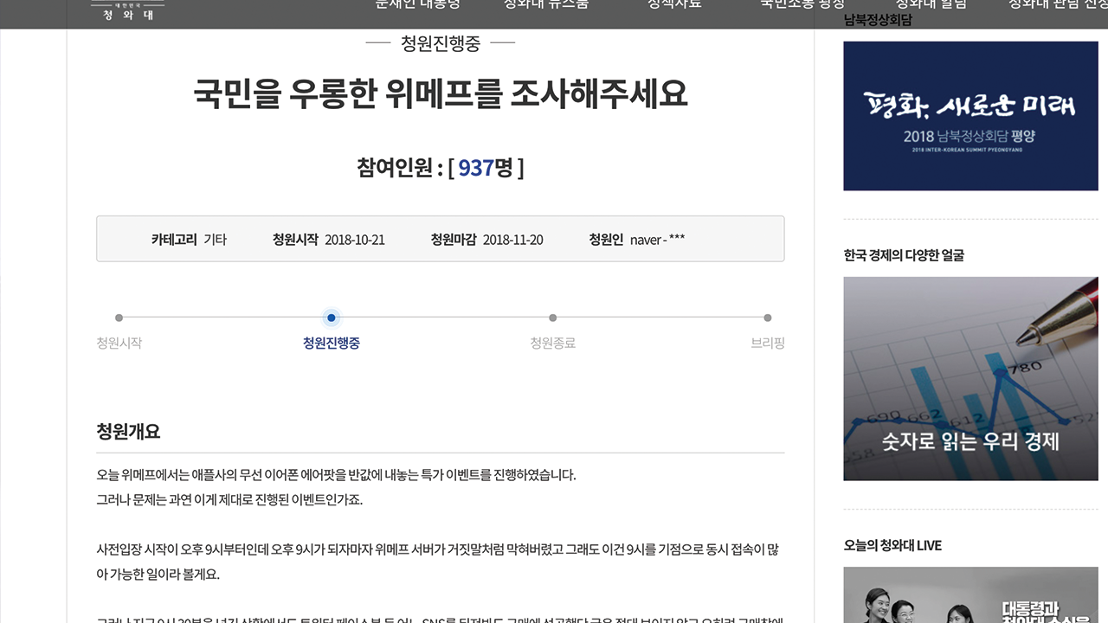
Task: Open the 청와대 알림 menu
Action: click(931, 4)
